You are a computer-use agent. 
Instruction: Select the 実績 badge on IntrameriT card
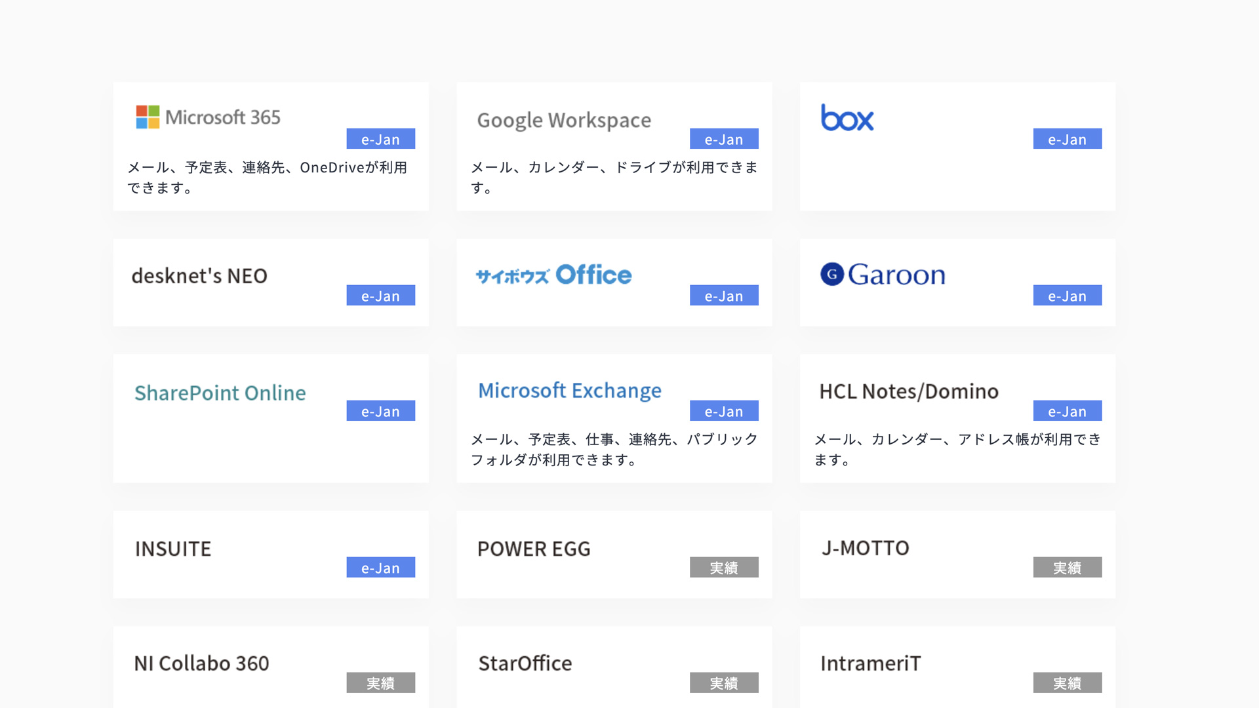pos(1068,683)
